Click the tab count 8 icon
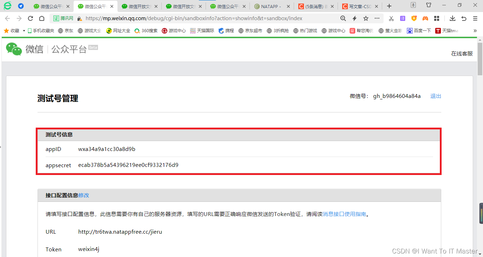 tap(413, 5)
